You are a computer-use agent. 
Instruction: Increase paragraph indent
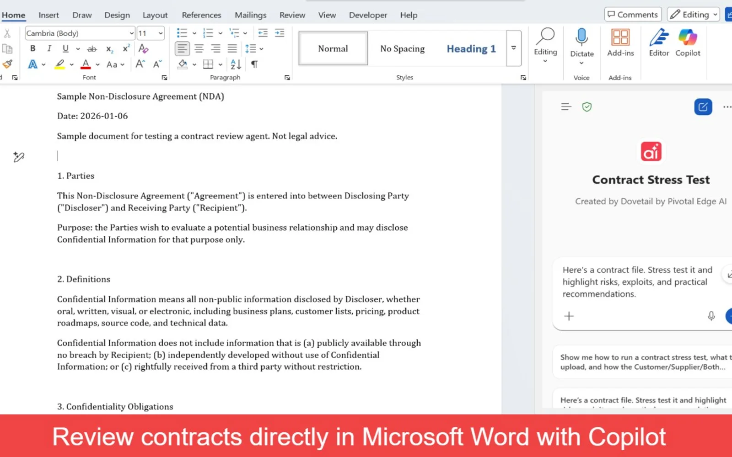[280, 33]
